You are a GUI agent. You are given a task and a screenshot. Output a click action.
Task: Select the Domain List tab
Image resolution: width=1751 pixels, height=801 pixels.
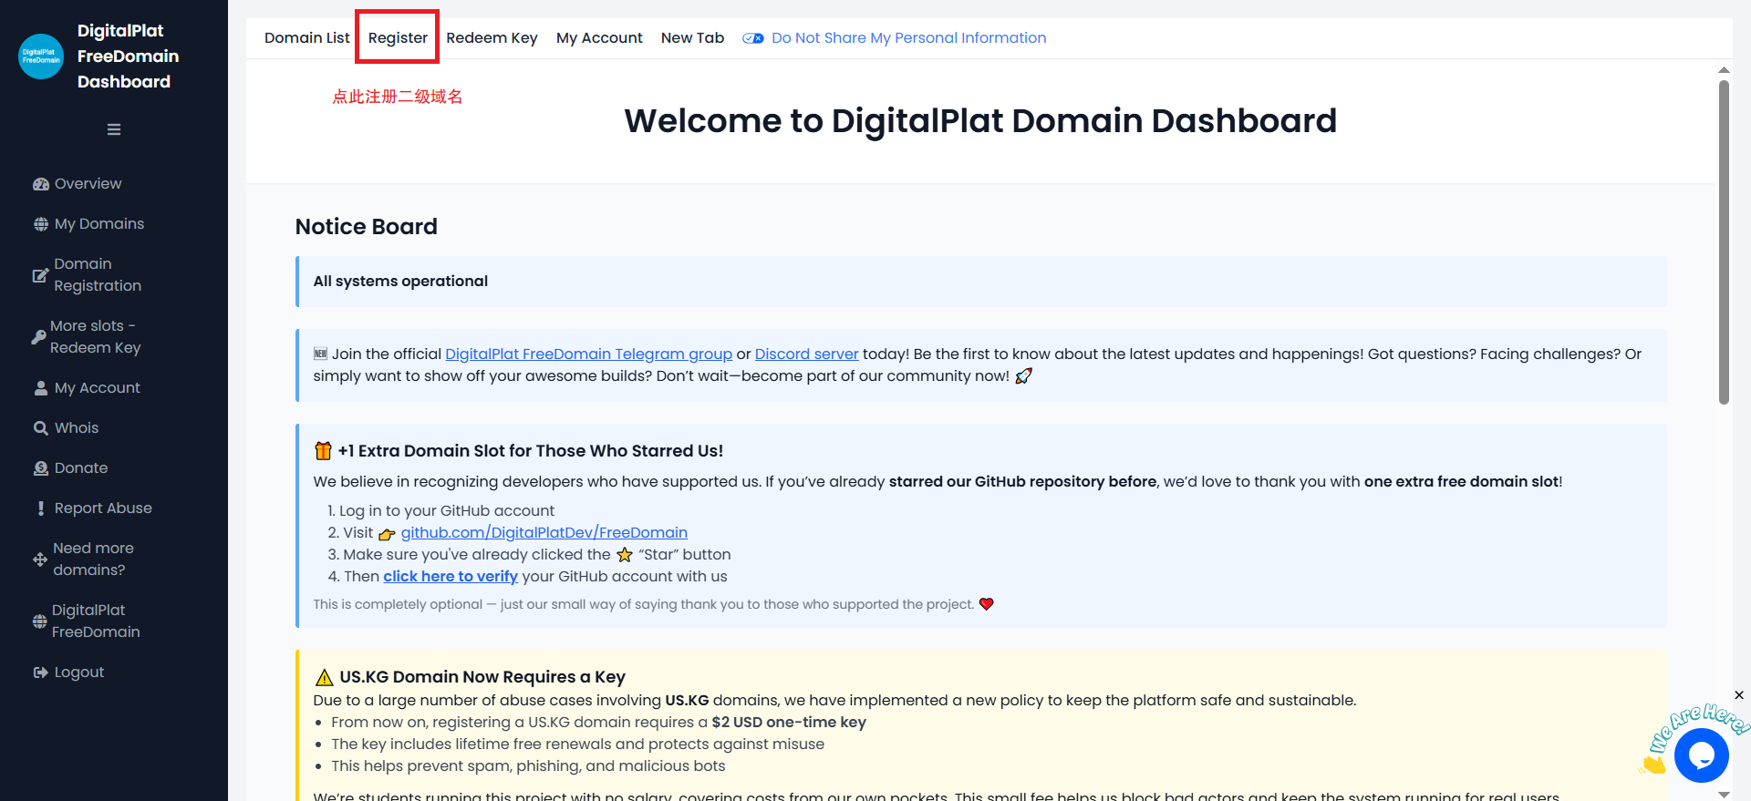[x=306, y=38]
